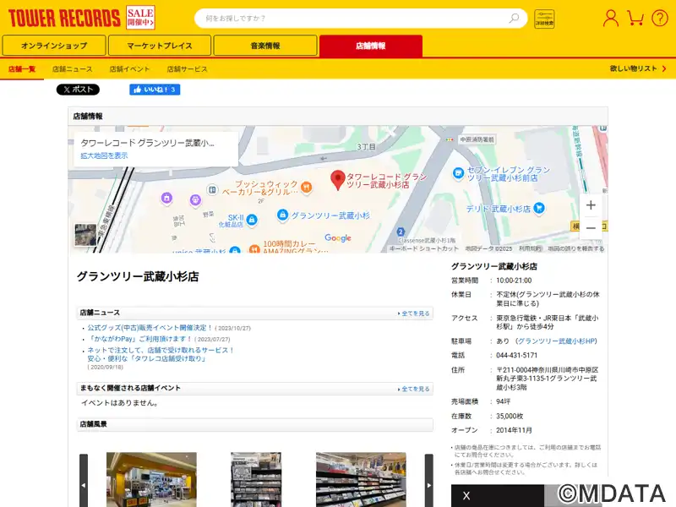Click the search magnifier icon
676x507 pixels.
(514, 18)
